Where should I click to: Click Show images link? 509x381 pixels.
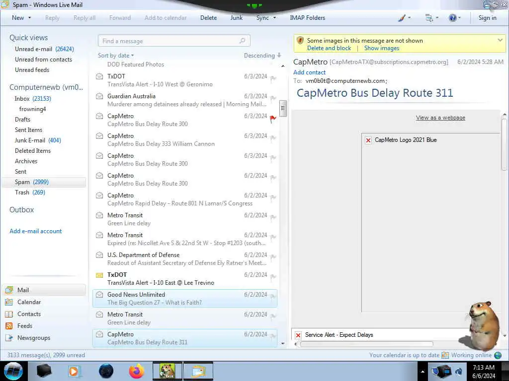(x=381, y=48)
